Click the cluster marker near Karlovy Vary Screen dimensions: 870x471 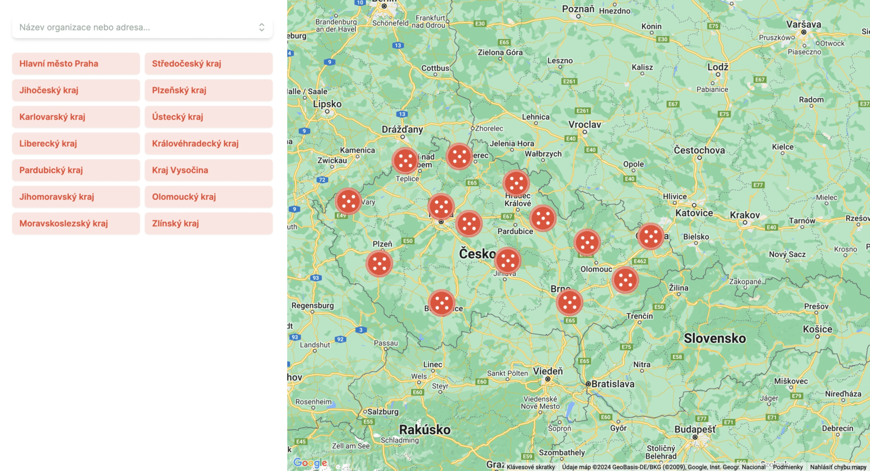[x=348, y=201]
